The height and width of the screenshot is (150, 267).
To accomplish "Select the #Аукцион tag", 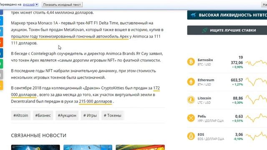I will [x=67, y=115].
